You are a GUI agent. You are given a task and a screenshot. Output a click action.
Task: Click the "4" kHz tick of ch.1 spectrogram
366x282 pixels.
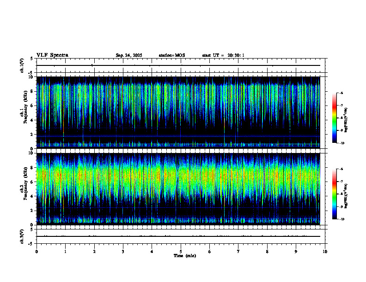[x=32, y=120]
